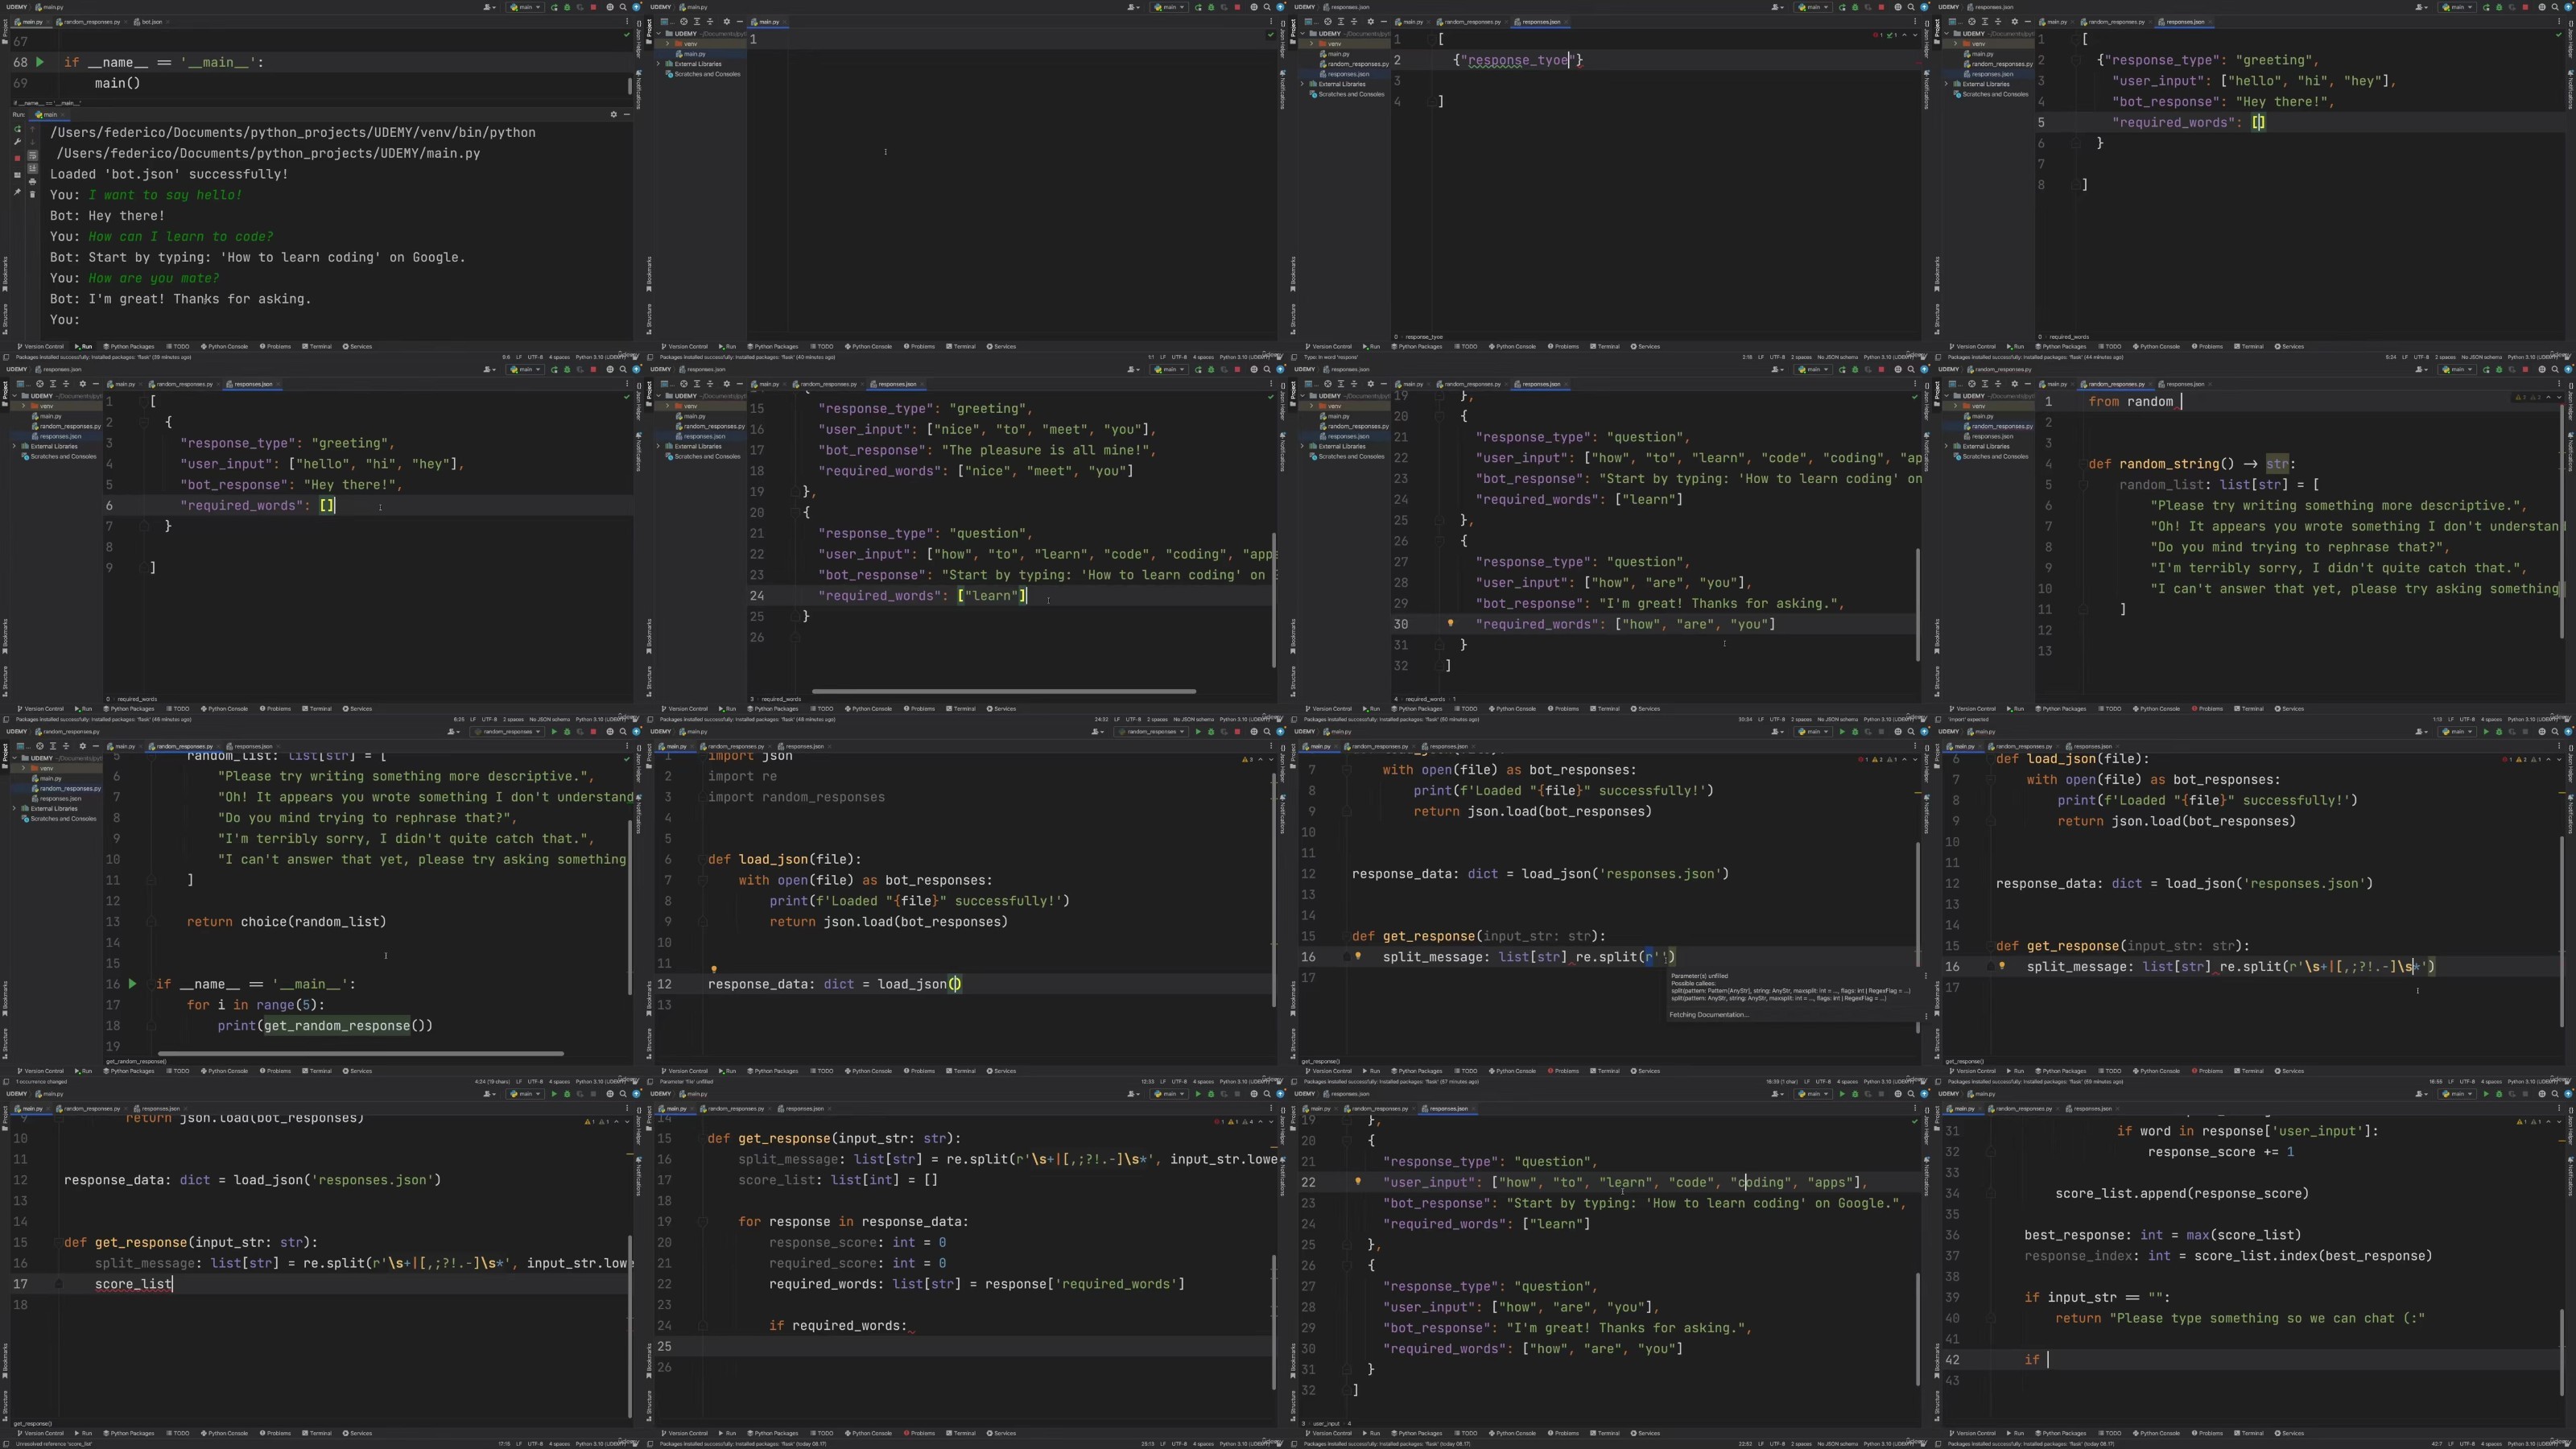Click the green gutter run arrow on line 68
2576x1449 pixels.
click(40, 62)
